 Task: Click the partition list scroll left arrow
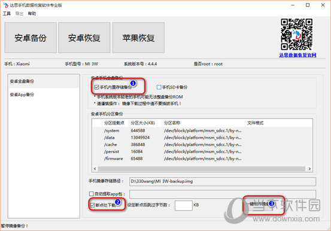tap(95, 169)
